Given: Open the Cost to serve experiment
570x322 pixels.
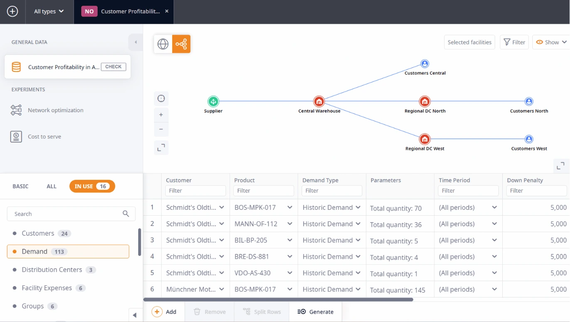Looking at the screenshot, I should click(x=44, y=136).
